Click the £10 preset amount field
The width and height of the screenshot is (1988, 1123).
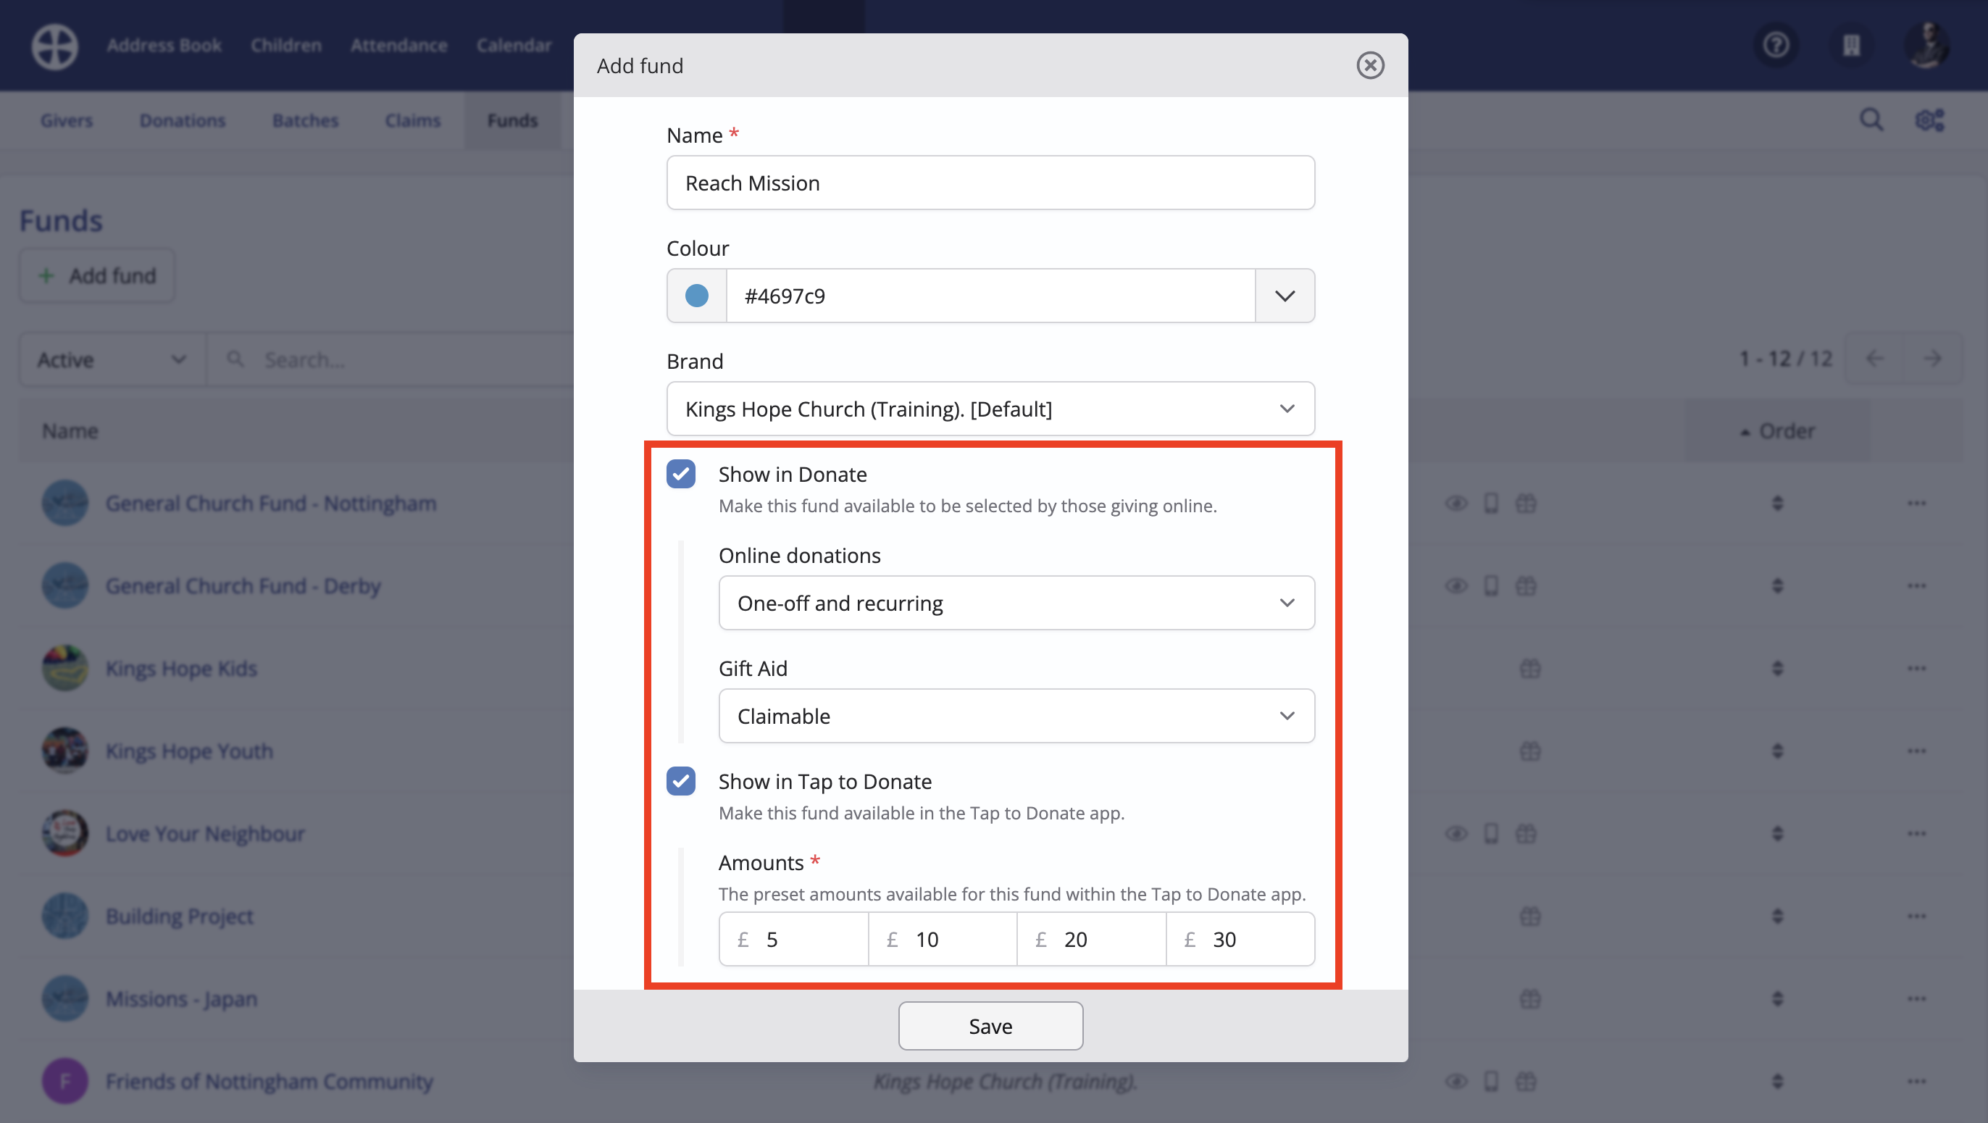pyautogui.click(x=943, y=939)
